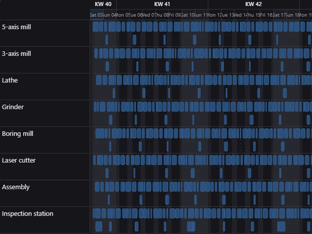The height and width of the screenshot is (234, 312).
Task: Select the Sun 04 day column header
Action: click(110, 15)
